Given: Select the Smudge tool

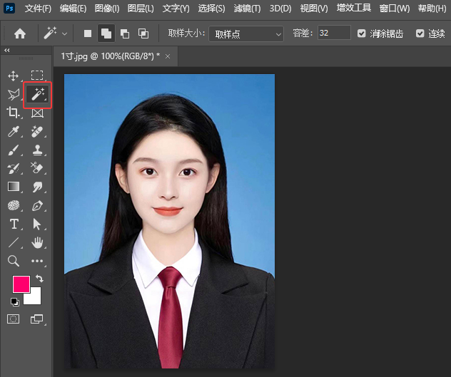Looking at the screenshot, I should click(x=37, y=187).
